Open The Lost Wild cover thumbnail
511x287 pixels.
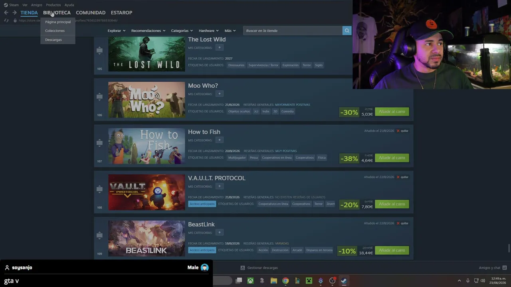coord(147,54)
